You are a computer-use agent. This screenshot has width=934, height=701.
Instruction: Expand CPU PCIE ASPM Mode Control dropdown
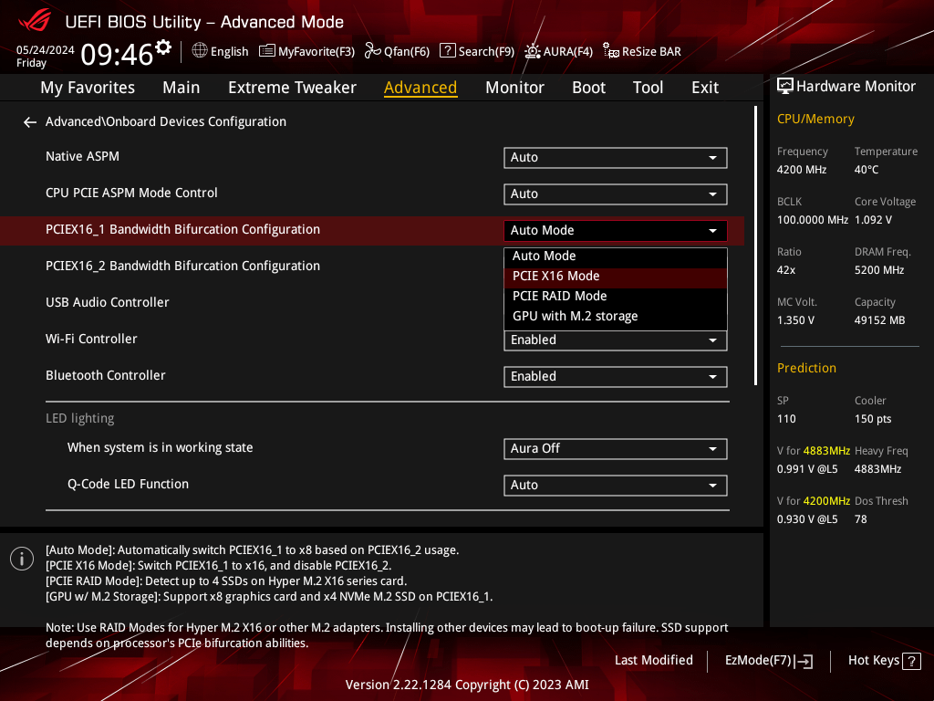(x=616, y=194)
